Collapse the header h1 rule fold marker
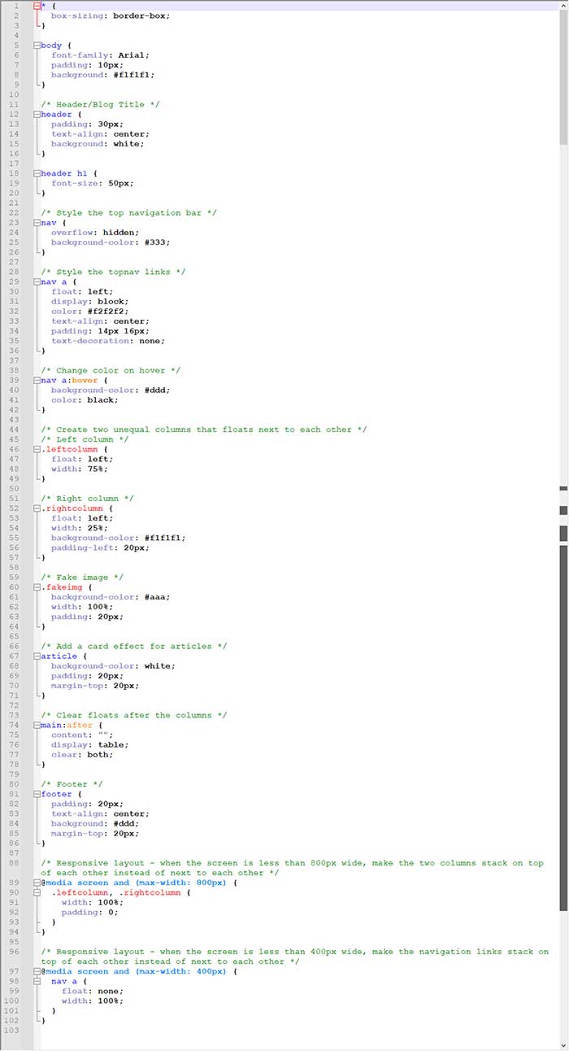 [x=37, y=173]
